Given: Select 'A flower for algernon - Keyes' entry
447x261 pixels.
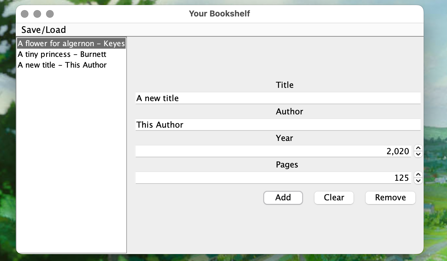Looking at the screenshot, I should (71, 43).
